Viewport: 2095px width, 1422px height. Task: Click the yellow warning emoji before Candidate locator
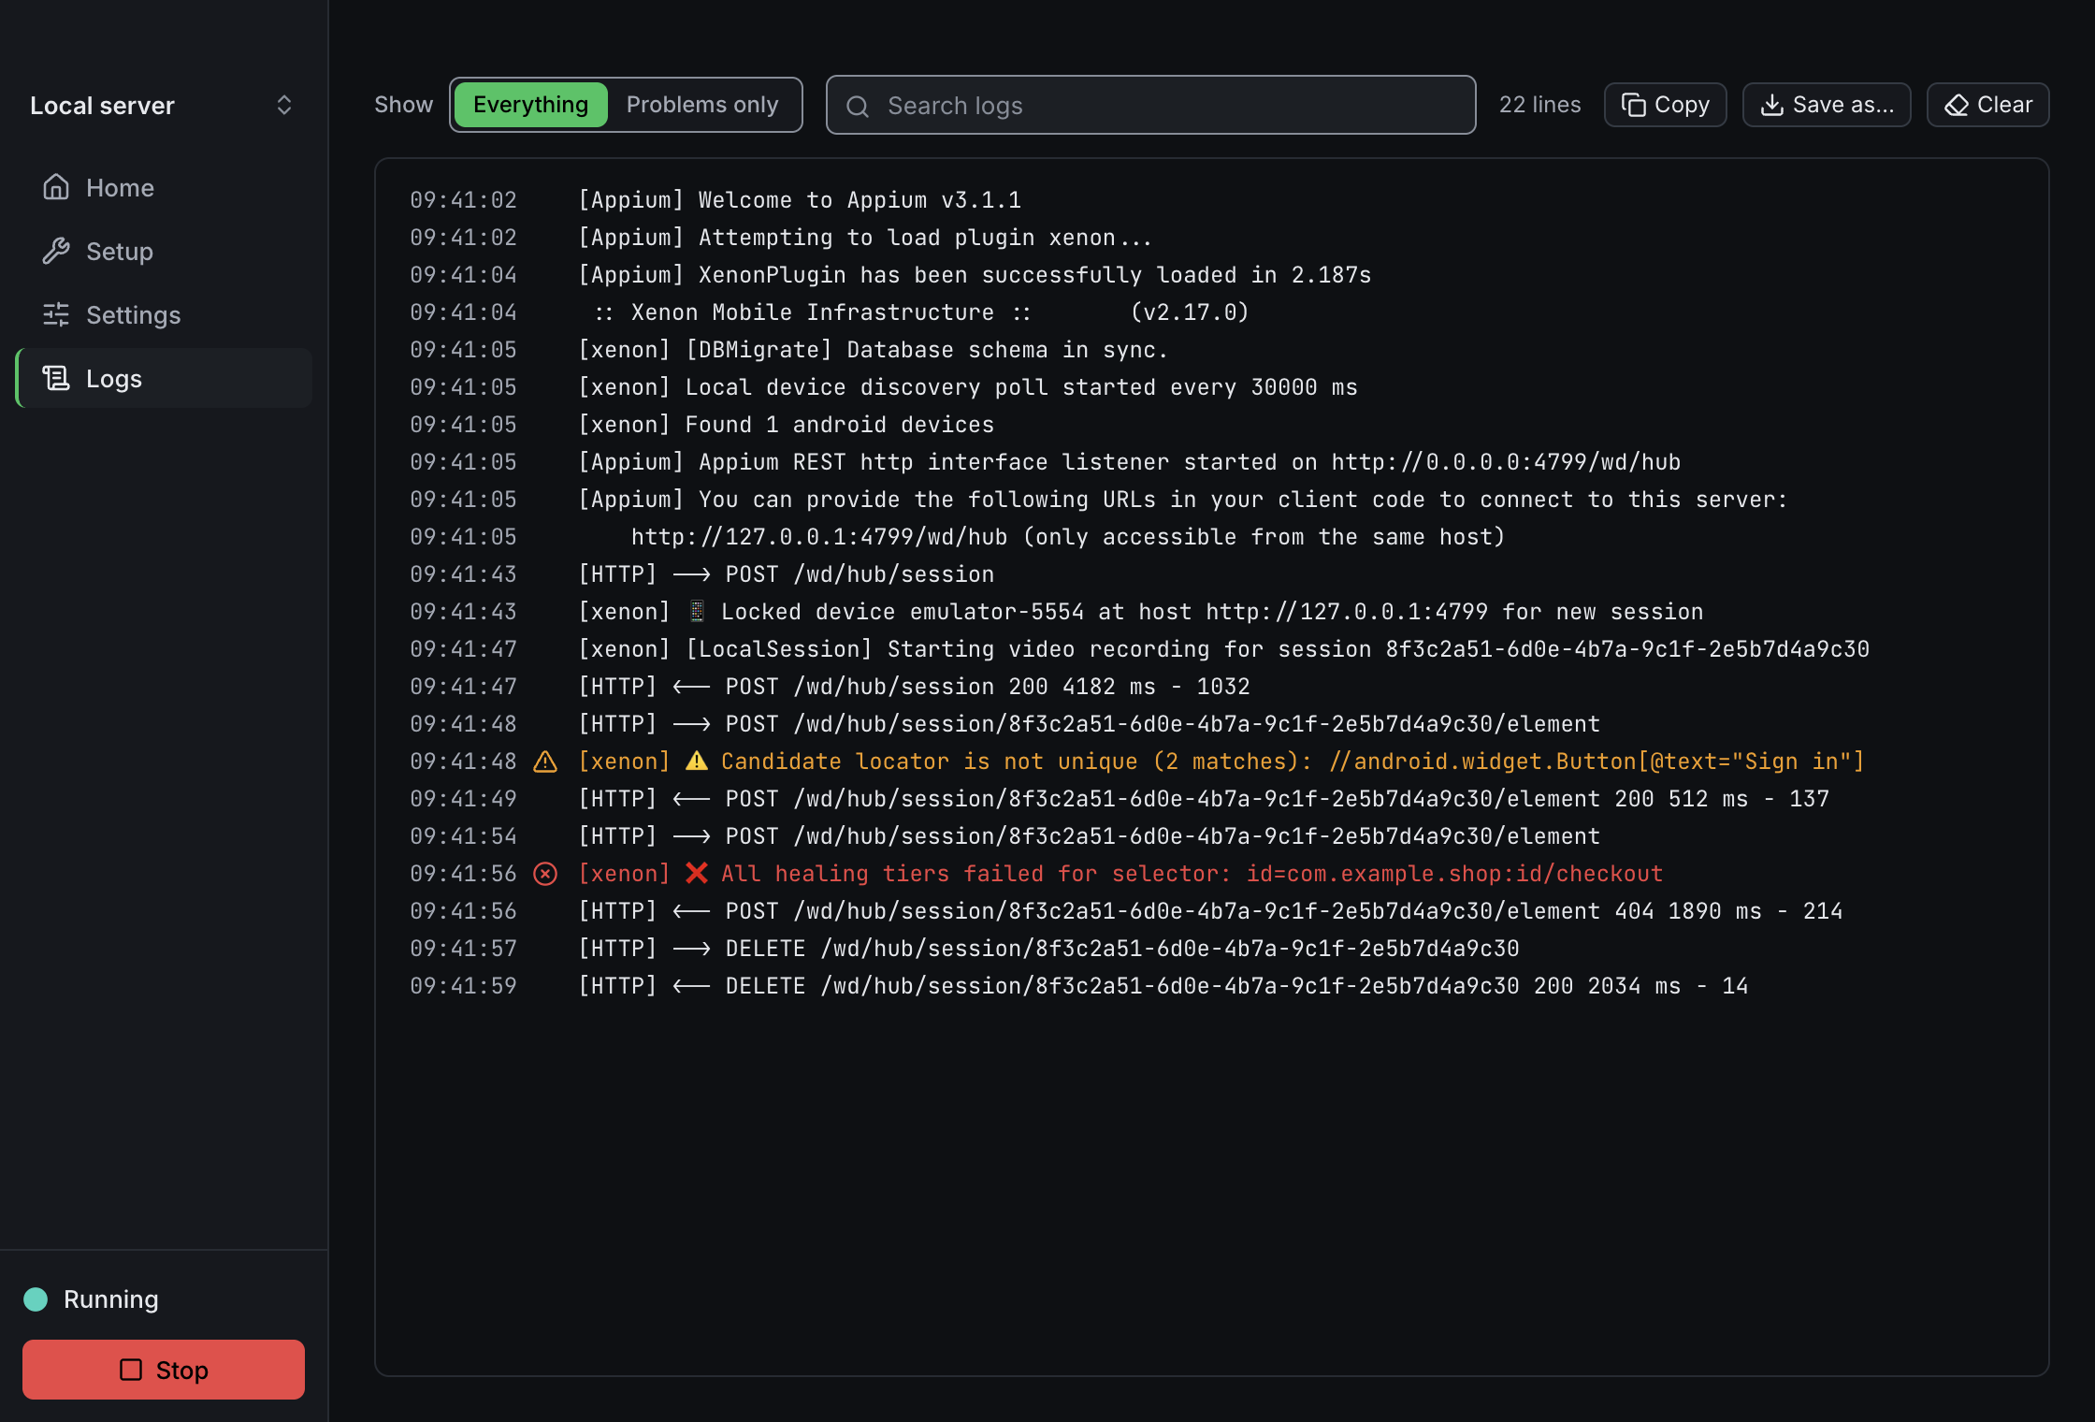point(696,761)
